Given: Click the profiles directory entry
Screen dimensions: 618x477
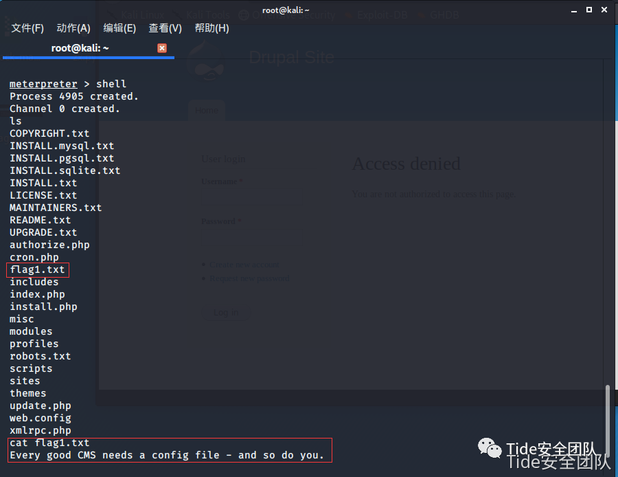Looking at the screenshot, I should pyautogui.click(x=34, y=344).
